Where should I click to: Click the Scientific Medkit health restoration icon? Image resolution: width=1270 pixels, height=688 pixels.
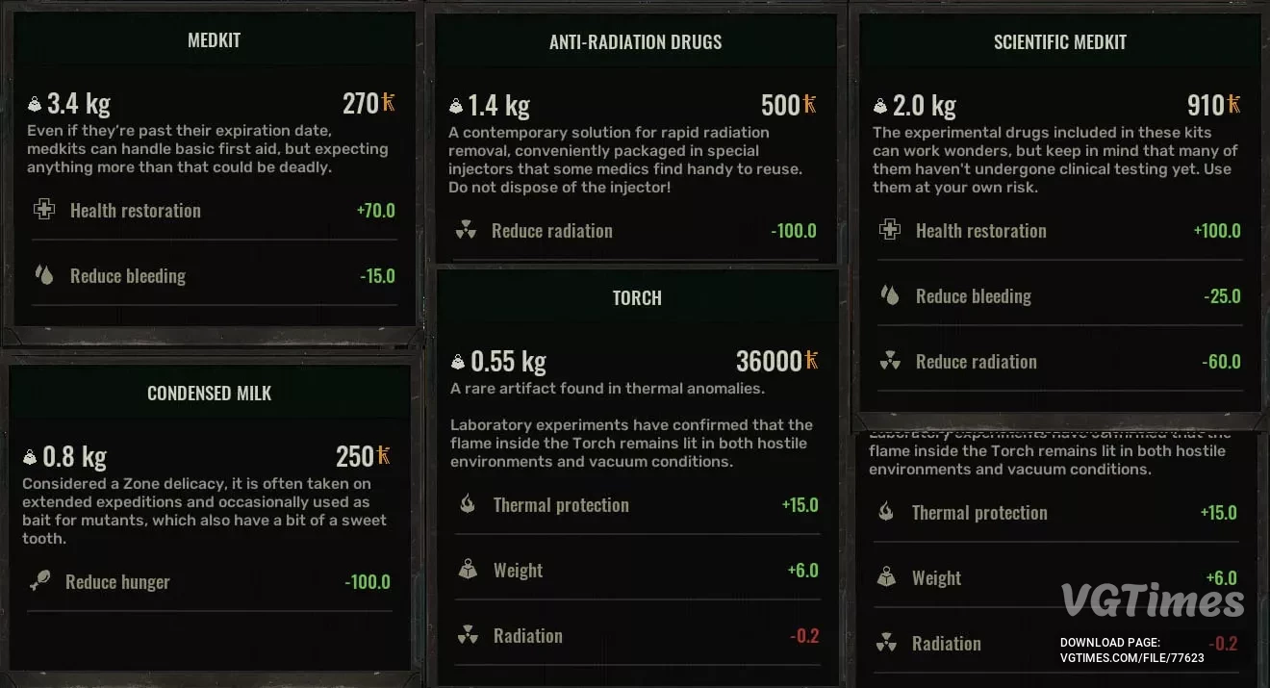coord(890,230)
